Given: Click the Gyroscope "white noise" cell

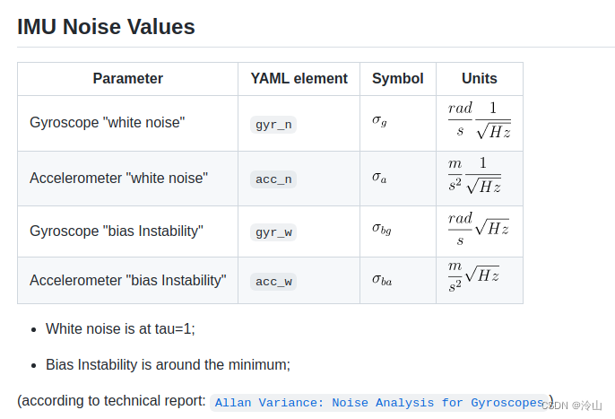Looking at the screenshot, I should point(107,123).
